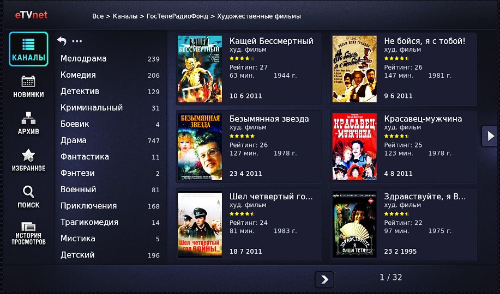Open История просмотров icon

28,234
